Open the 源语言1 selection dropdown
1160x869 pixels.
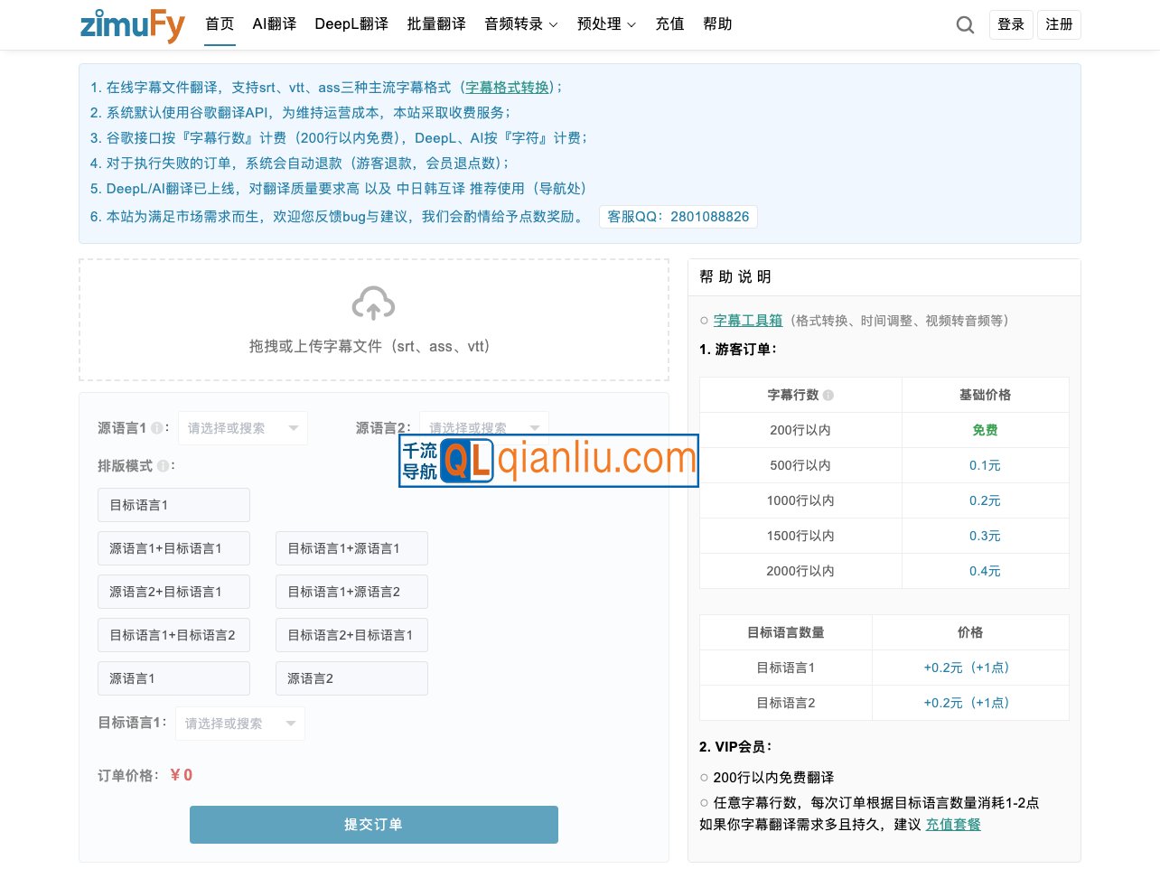[x=242, y=427]
